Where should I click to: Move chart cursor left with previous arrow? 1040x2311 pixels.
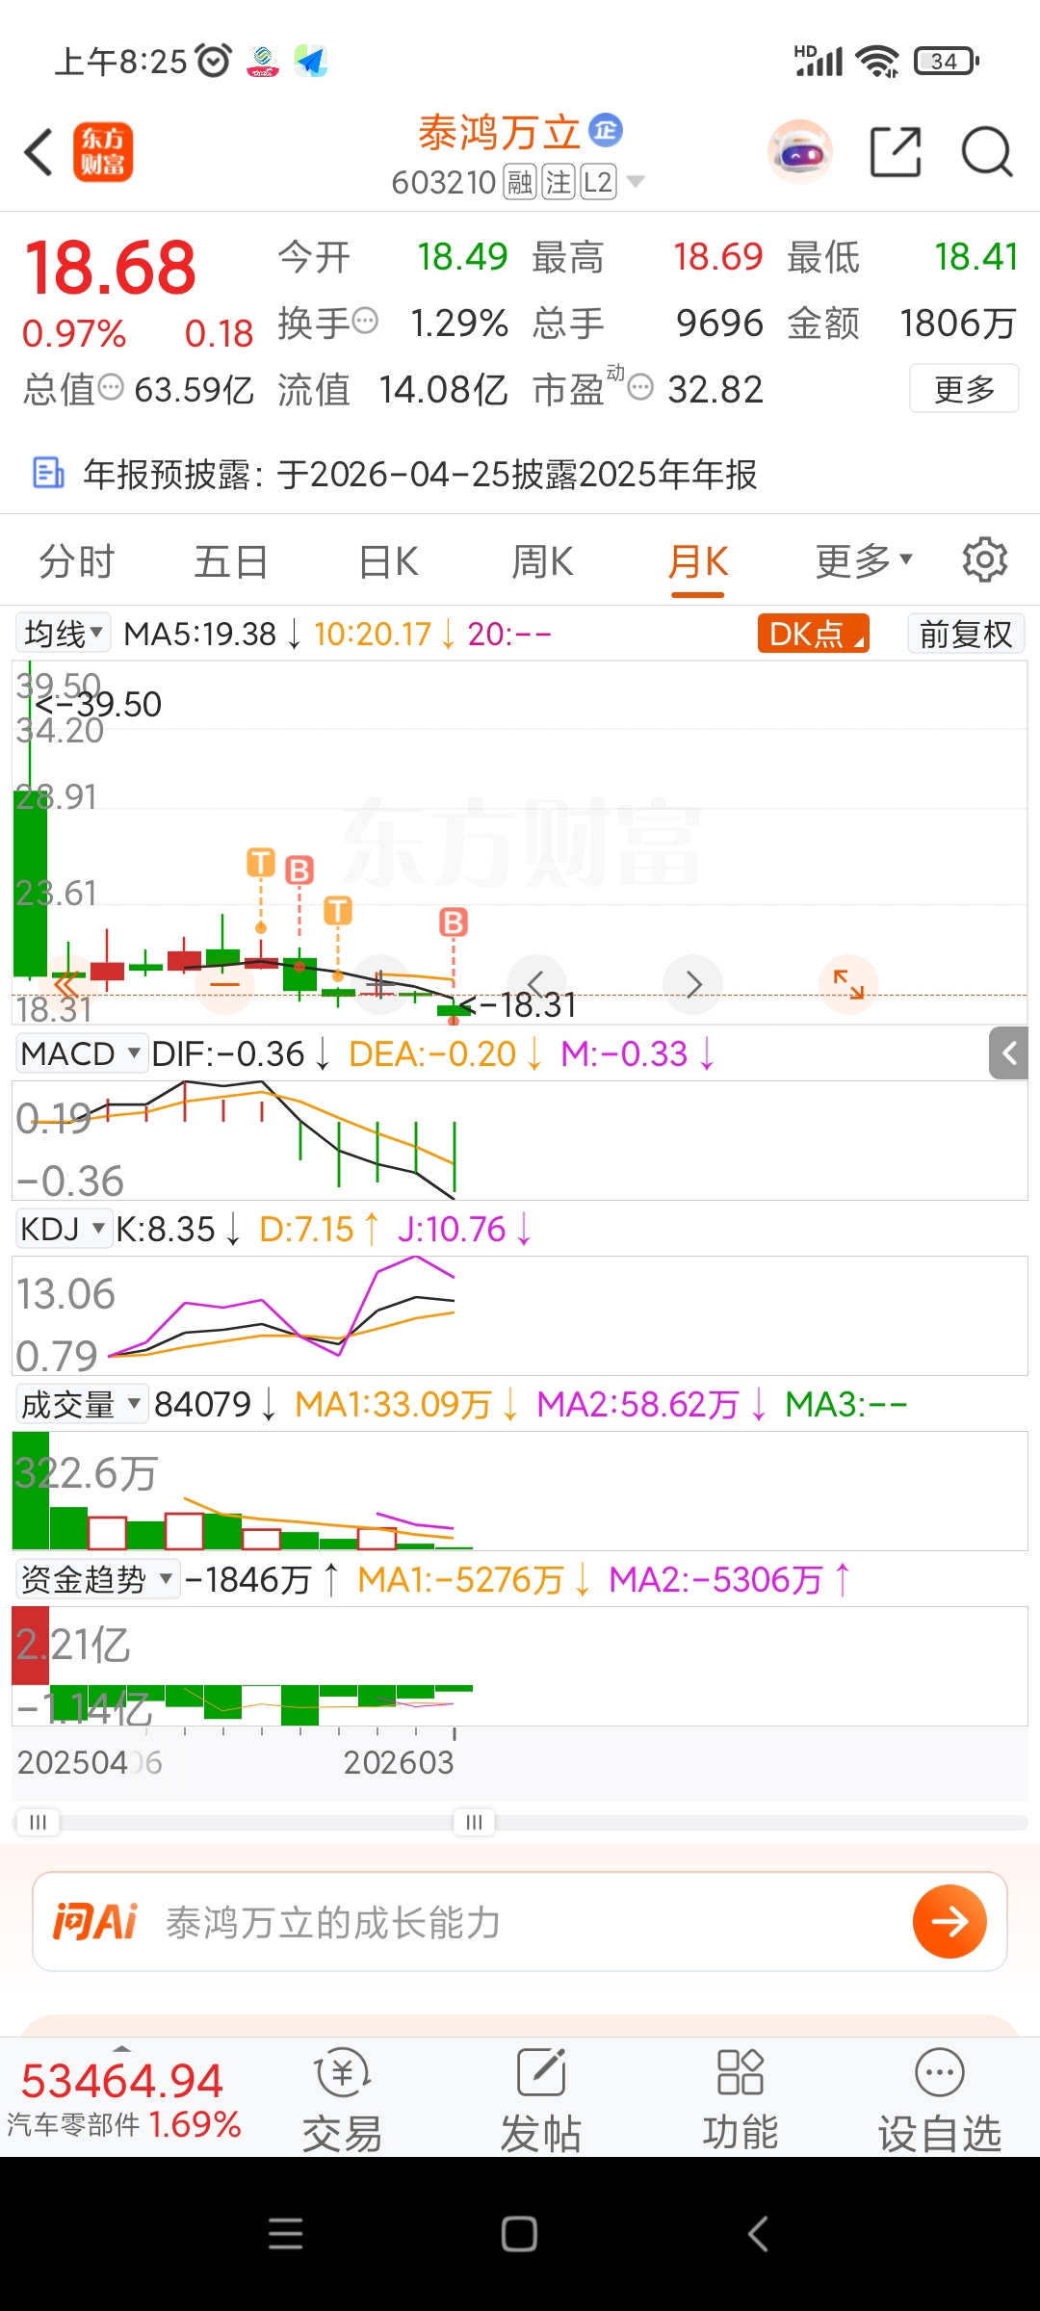[536, 984]
